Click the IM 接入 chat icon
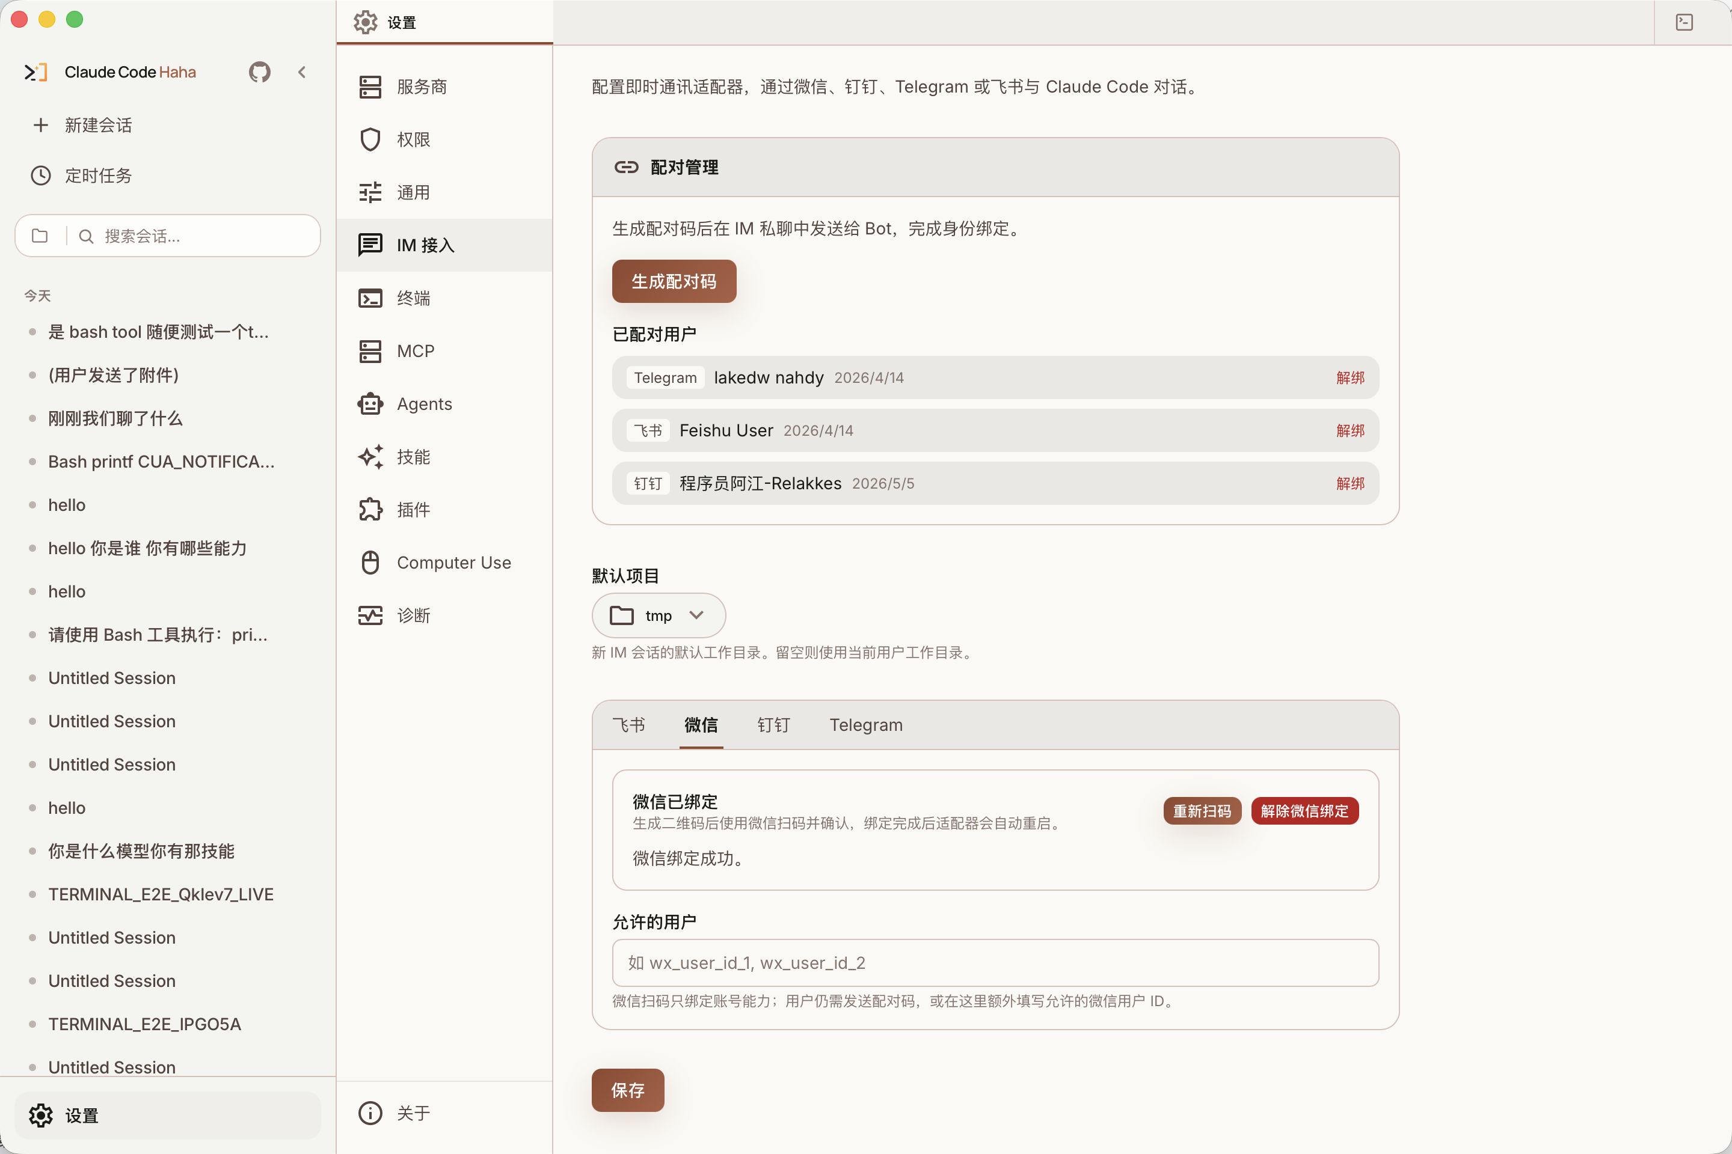The height and width of the screenshot is (1154, 1732). (x=370, y=245)
